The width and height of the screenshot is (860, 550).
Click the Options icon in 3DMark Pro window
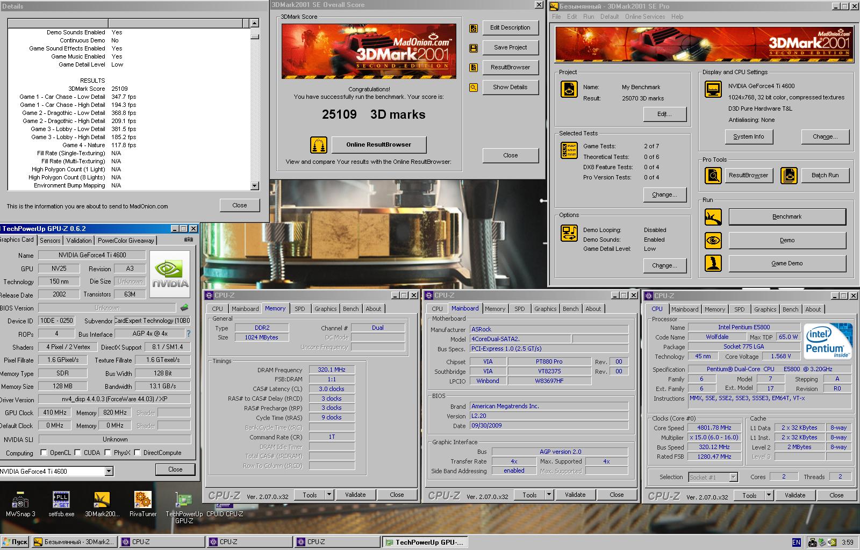point(569,233)
